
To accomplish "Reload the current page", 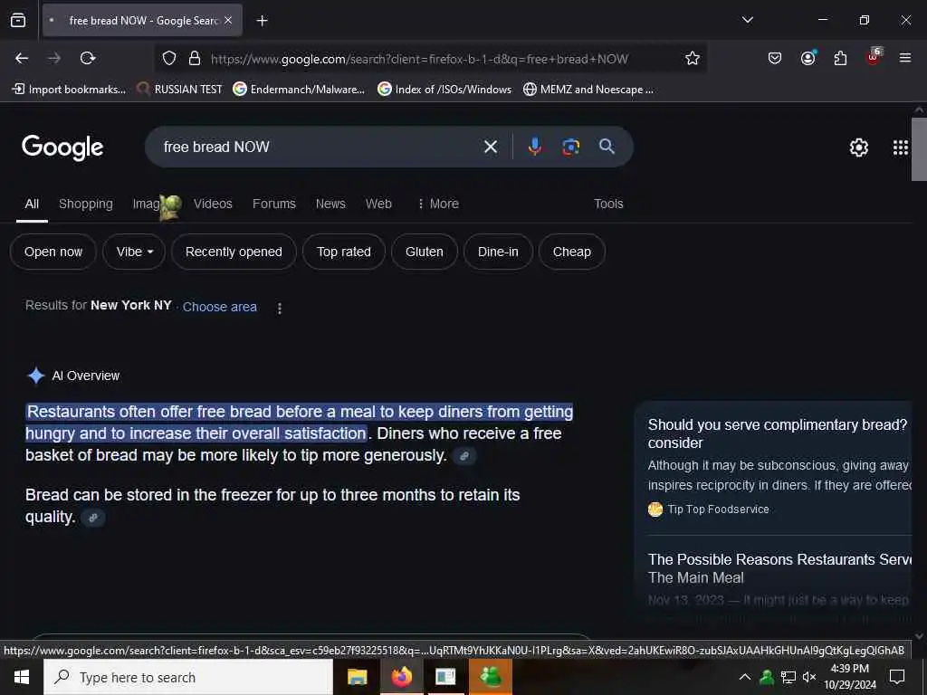I will click(x=88, y=58).
